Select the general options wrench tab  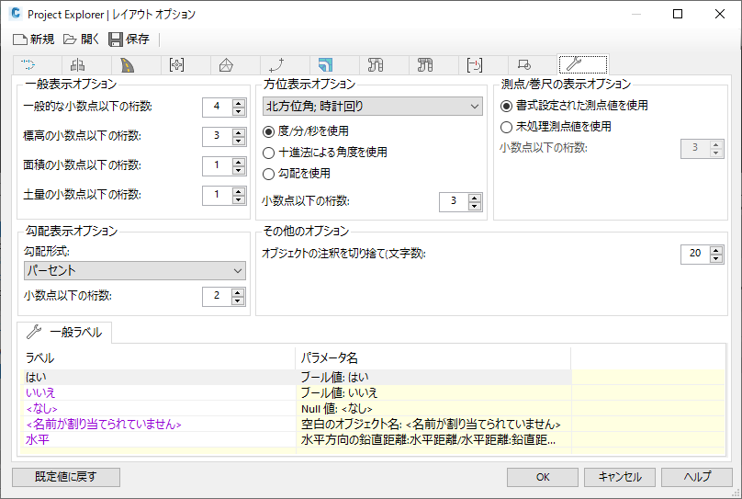tap(583, 64)
